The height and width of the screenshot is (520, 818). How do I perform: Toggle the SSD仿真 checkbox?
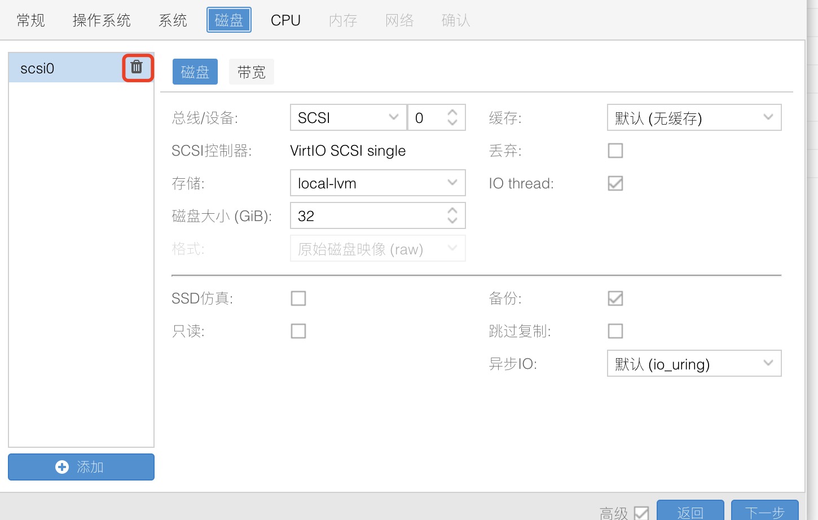point(298,298)
